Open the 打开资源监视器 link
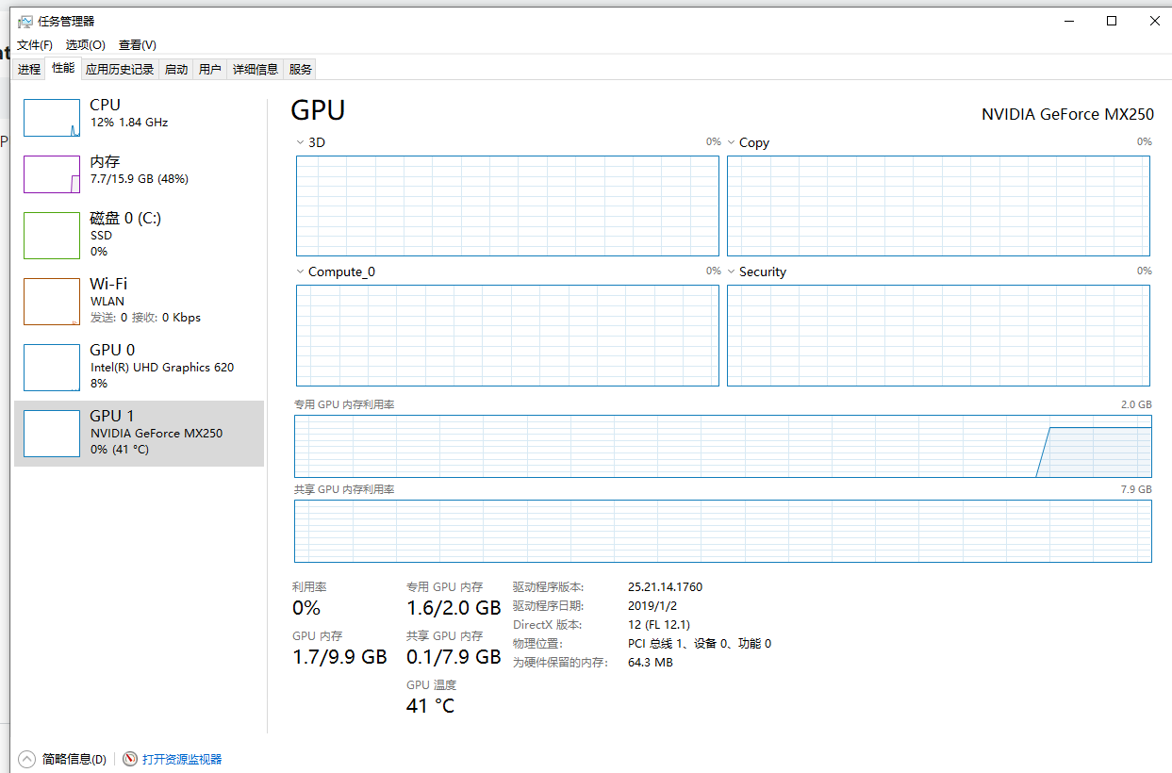The width and height of the screenshot is (1172, 773). (x=182, y=759)
